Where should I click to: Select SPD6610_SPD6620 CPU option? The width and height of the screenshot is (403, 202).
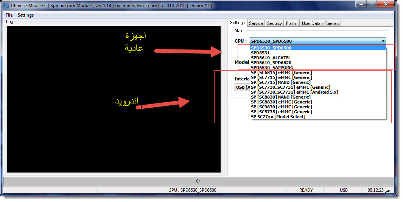(x=318, y=63)
